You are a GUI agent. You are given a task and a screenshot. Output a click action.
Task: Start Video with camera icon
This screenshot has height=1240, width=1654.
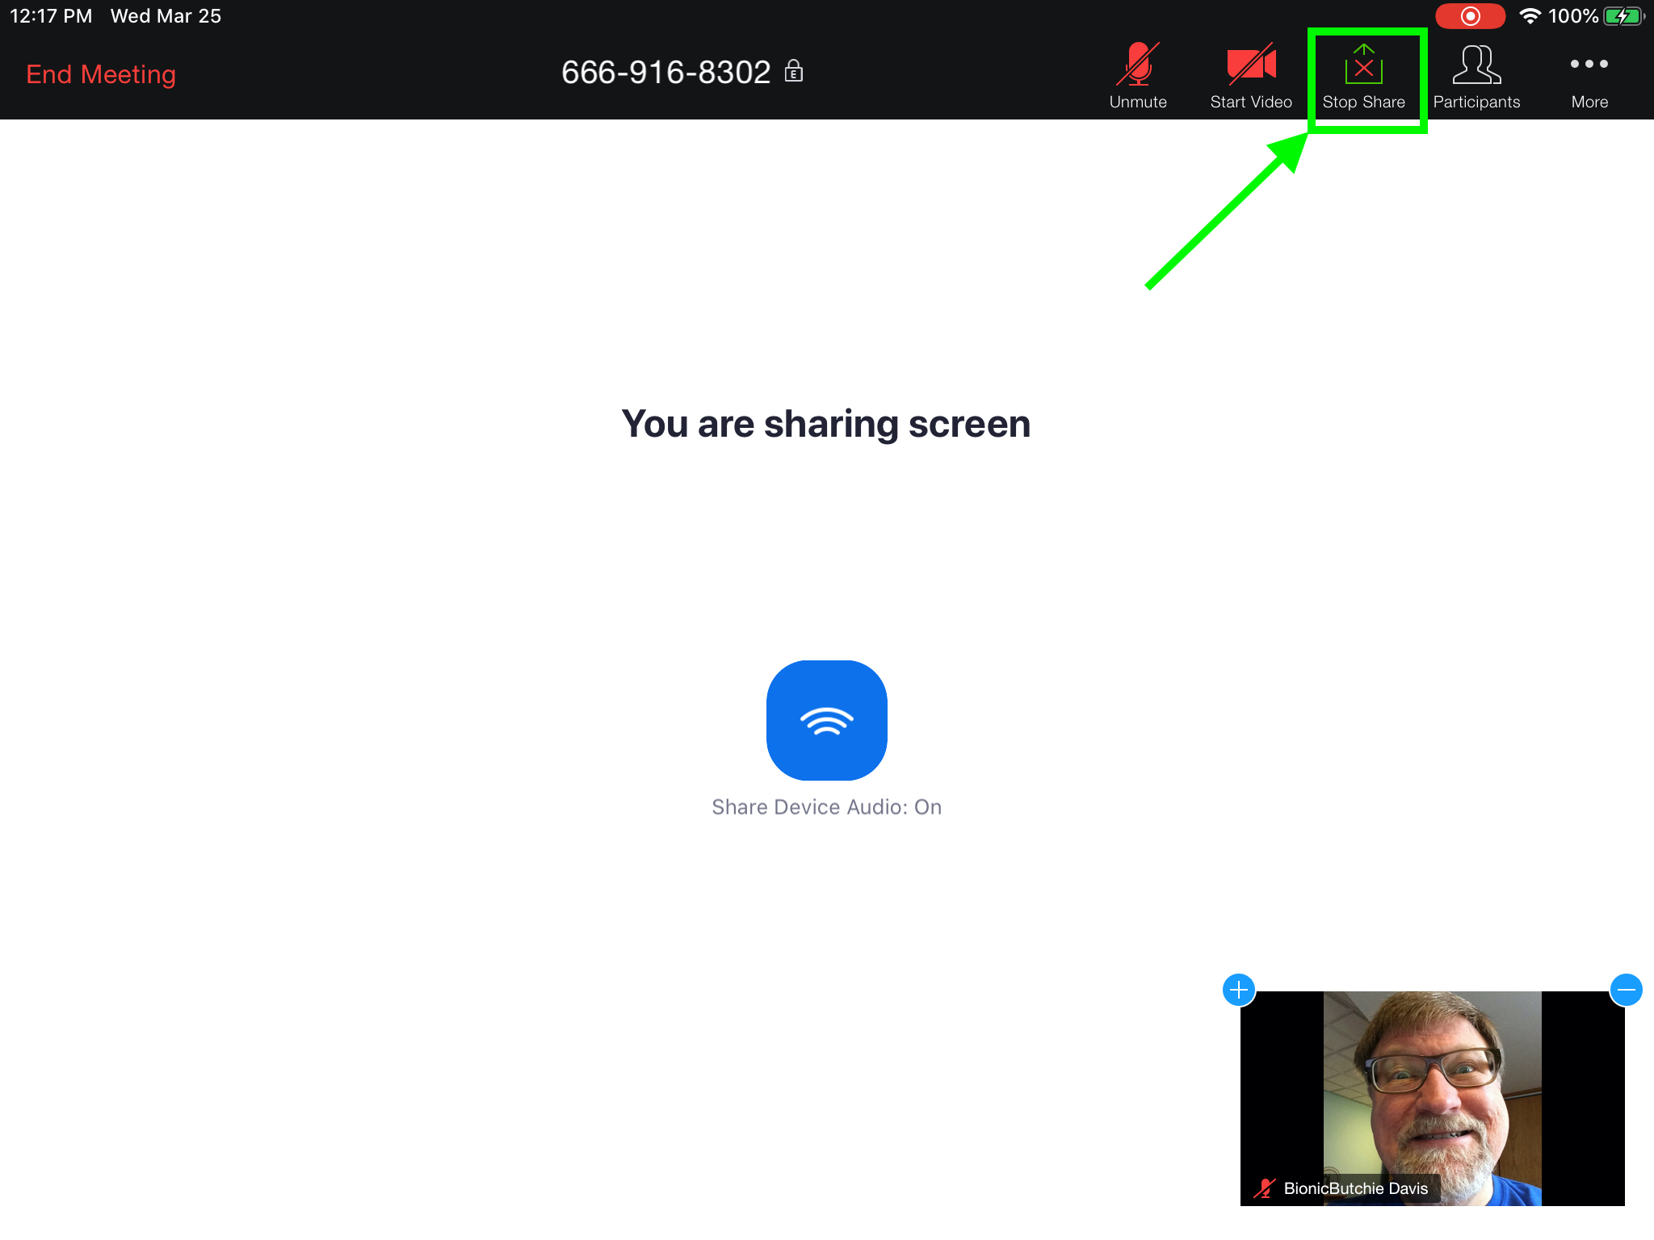coord(1251,76)
